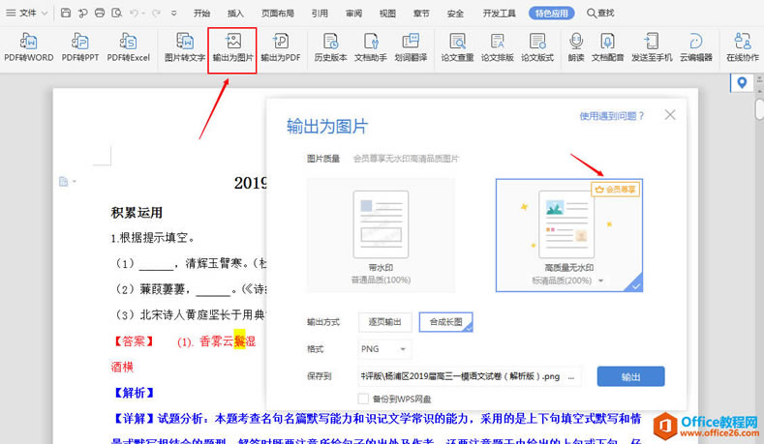
Task: Choose 合成长图 output mode
Action: [x=445, y=322]
